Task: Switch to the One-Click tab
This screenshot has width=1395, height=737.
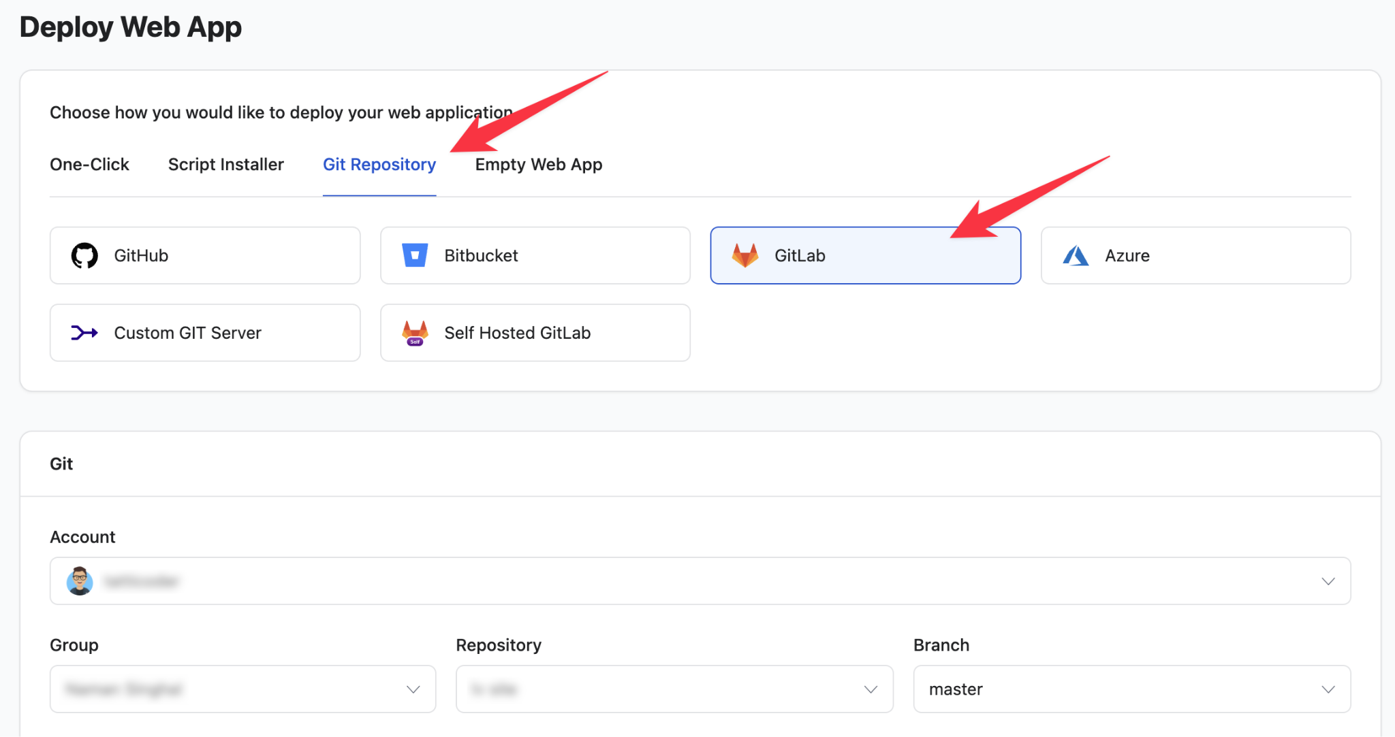Action: click(x=89, y=165)
